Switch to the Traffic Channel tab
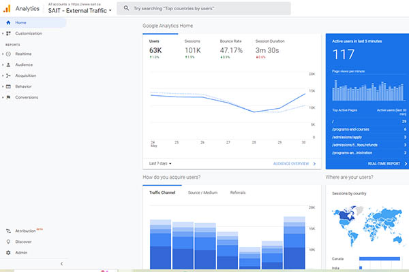This screenshot has width=409, height=272. pos(162,192)
